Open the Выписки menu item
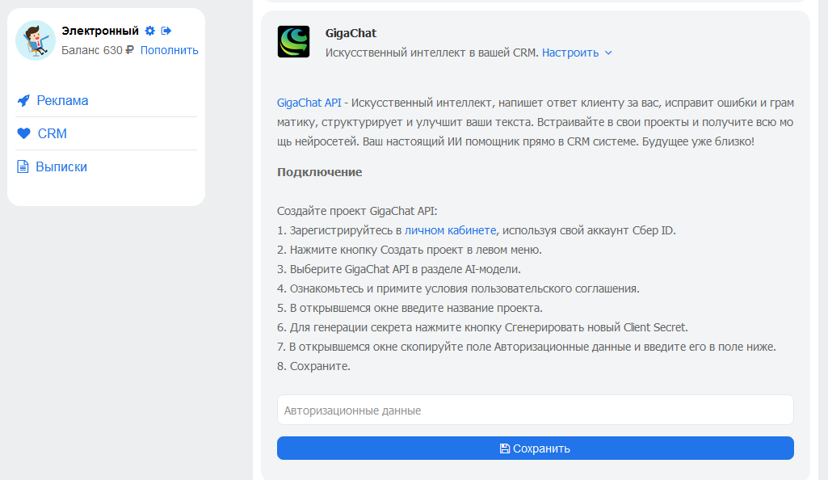The image size is (828, 480). pyautogui.click(x=61, y=166)
